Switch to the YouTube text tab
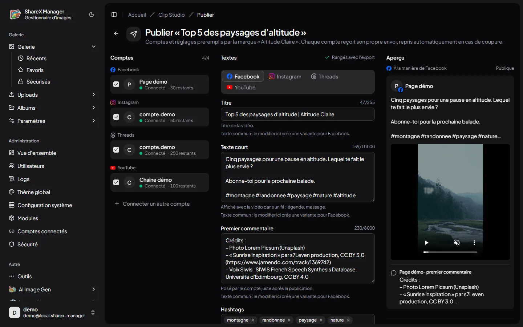 tap(241, 88)
